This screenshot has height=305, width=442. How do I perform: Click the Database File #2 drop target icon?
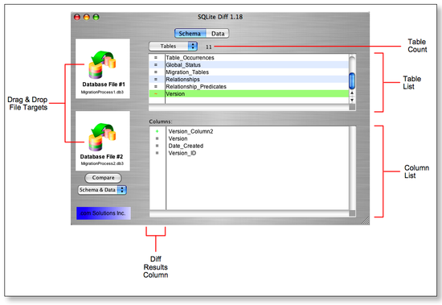(103, 138)
